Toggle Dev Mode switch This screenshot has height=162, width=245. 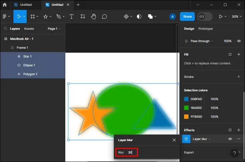(205, 16)
